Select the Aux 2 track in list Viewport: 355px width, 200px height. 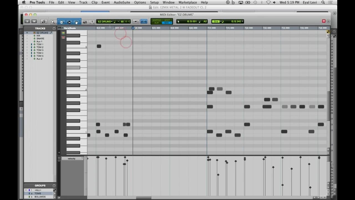click(x=39, y=59)
